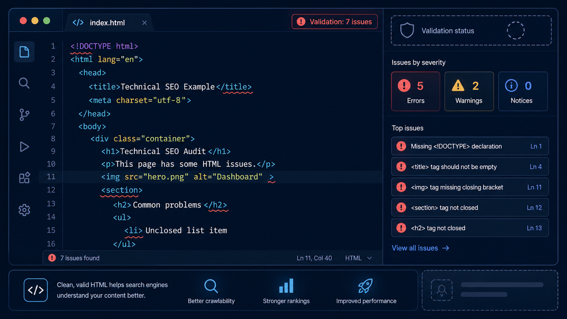Viewport: 567px width, 319px height.
Task: Switch to the index.html tab
Action: tap(109, 23)
